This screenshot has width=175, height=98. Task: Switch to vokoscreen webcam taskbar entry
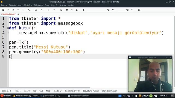78,96
